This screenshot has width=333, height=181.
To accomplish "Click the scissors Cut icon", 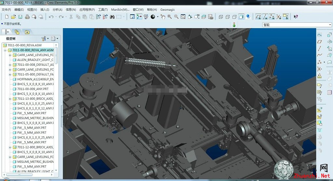I will tap(71, 17).
